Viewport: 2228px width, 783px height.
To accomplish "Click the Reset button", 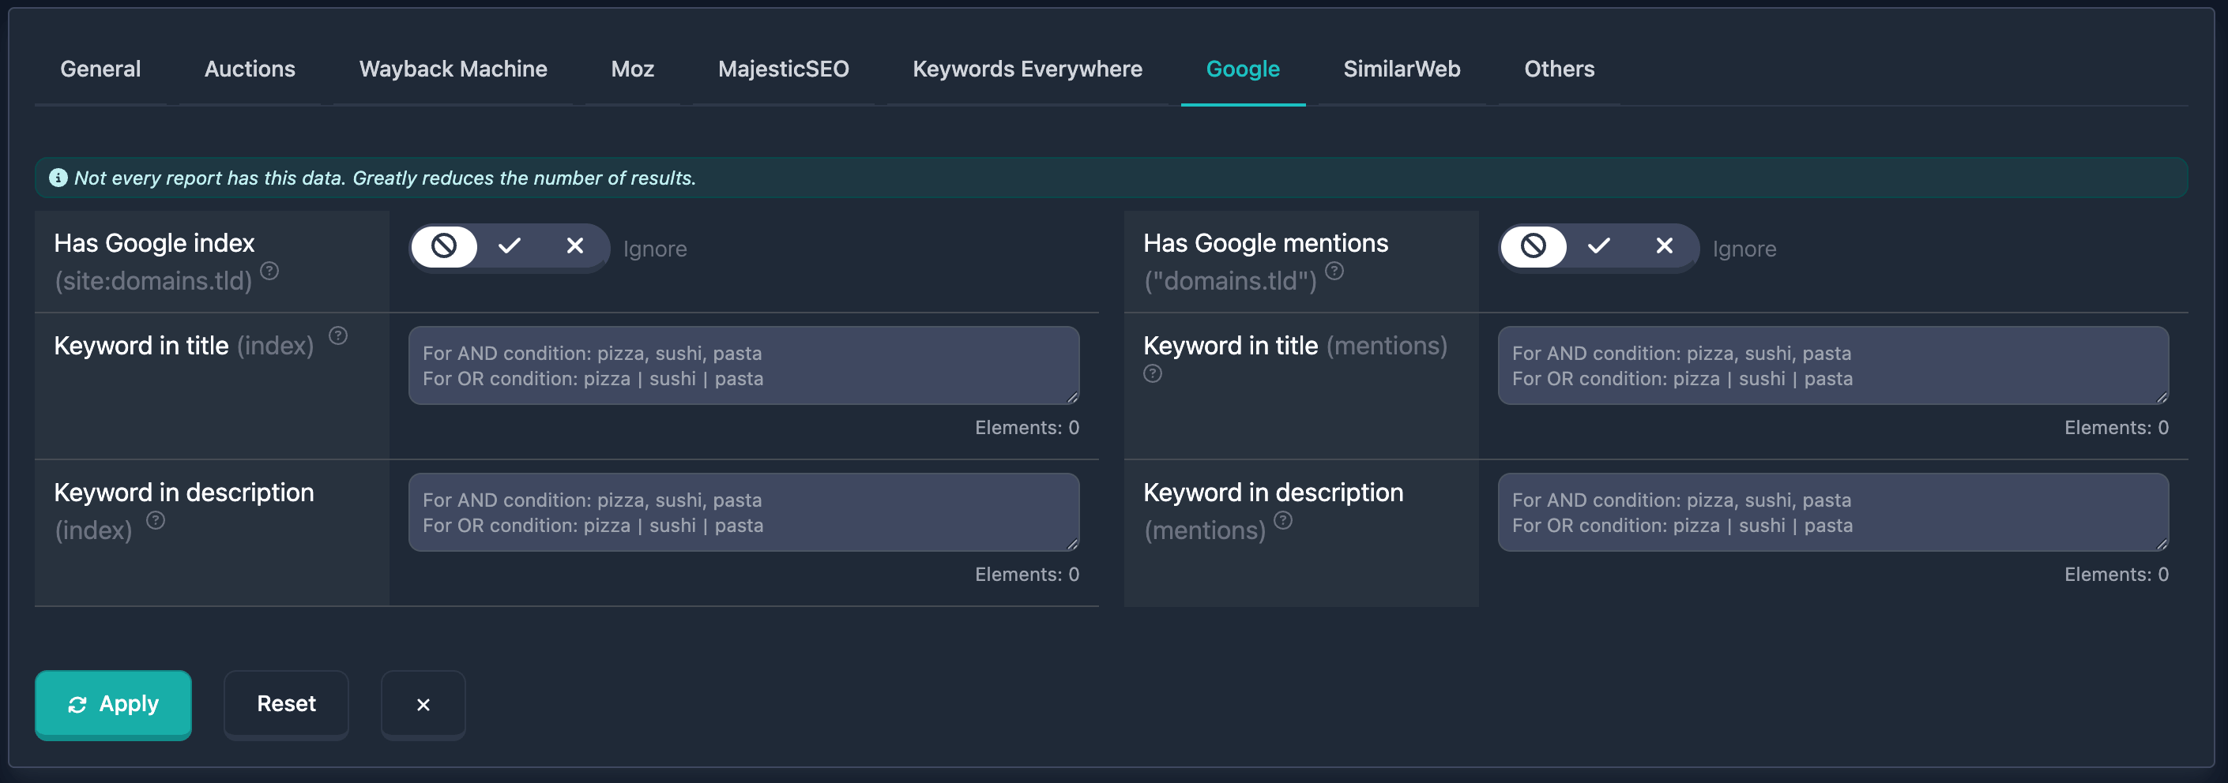I will (x=285, y=704).
